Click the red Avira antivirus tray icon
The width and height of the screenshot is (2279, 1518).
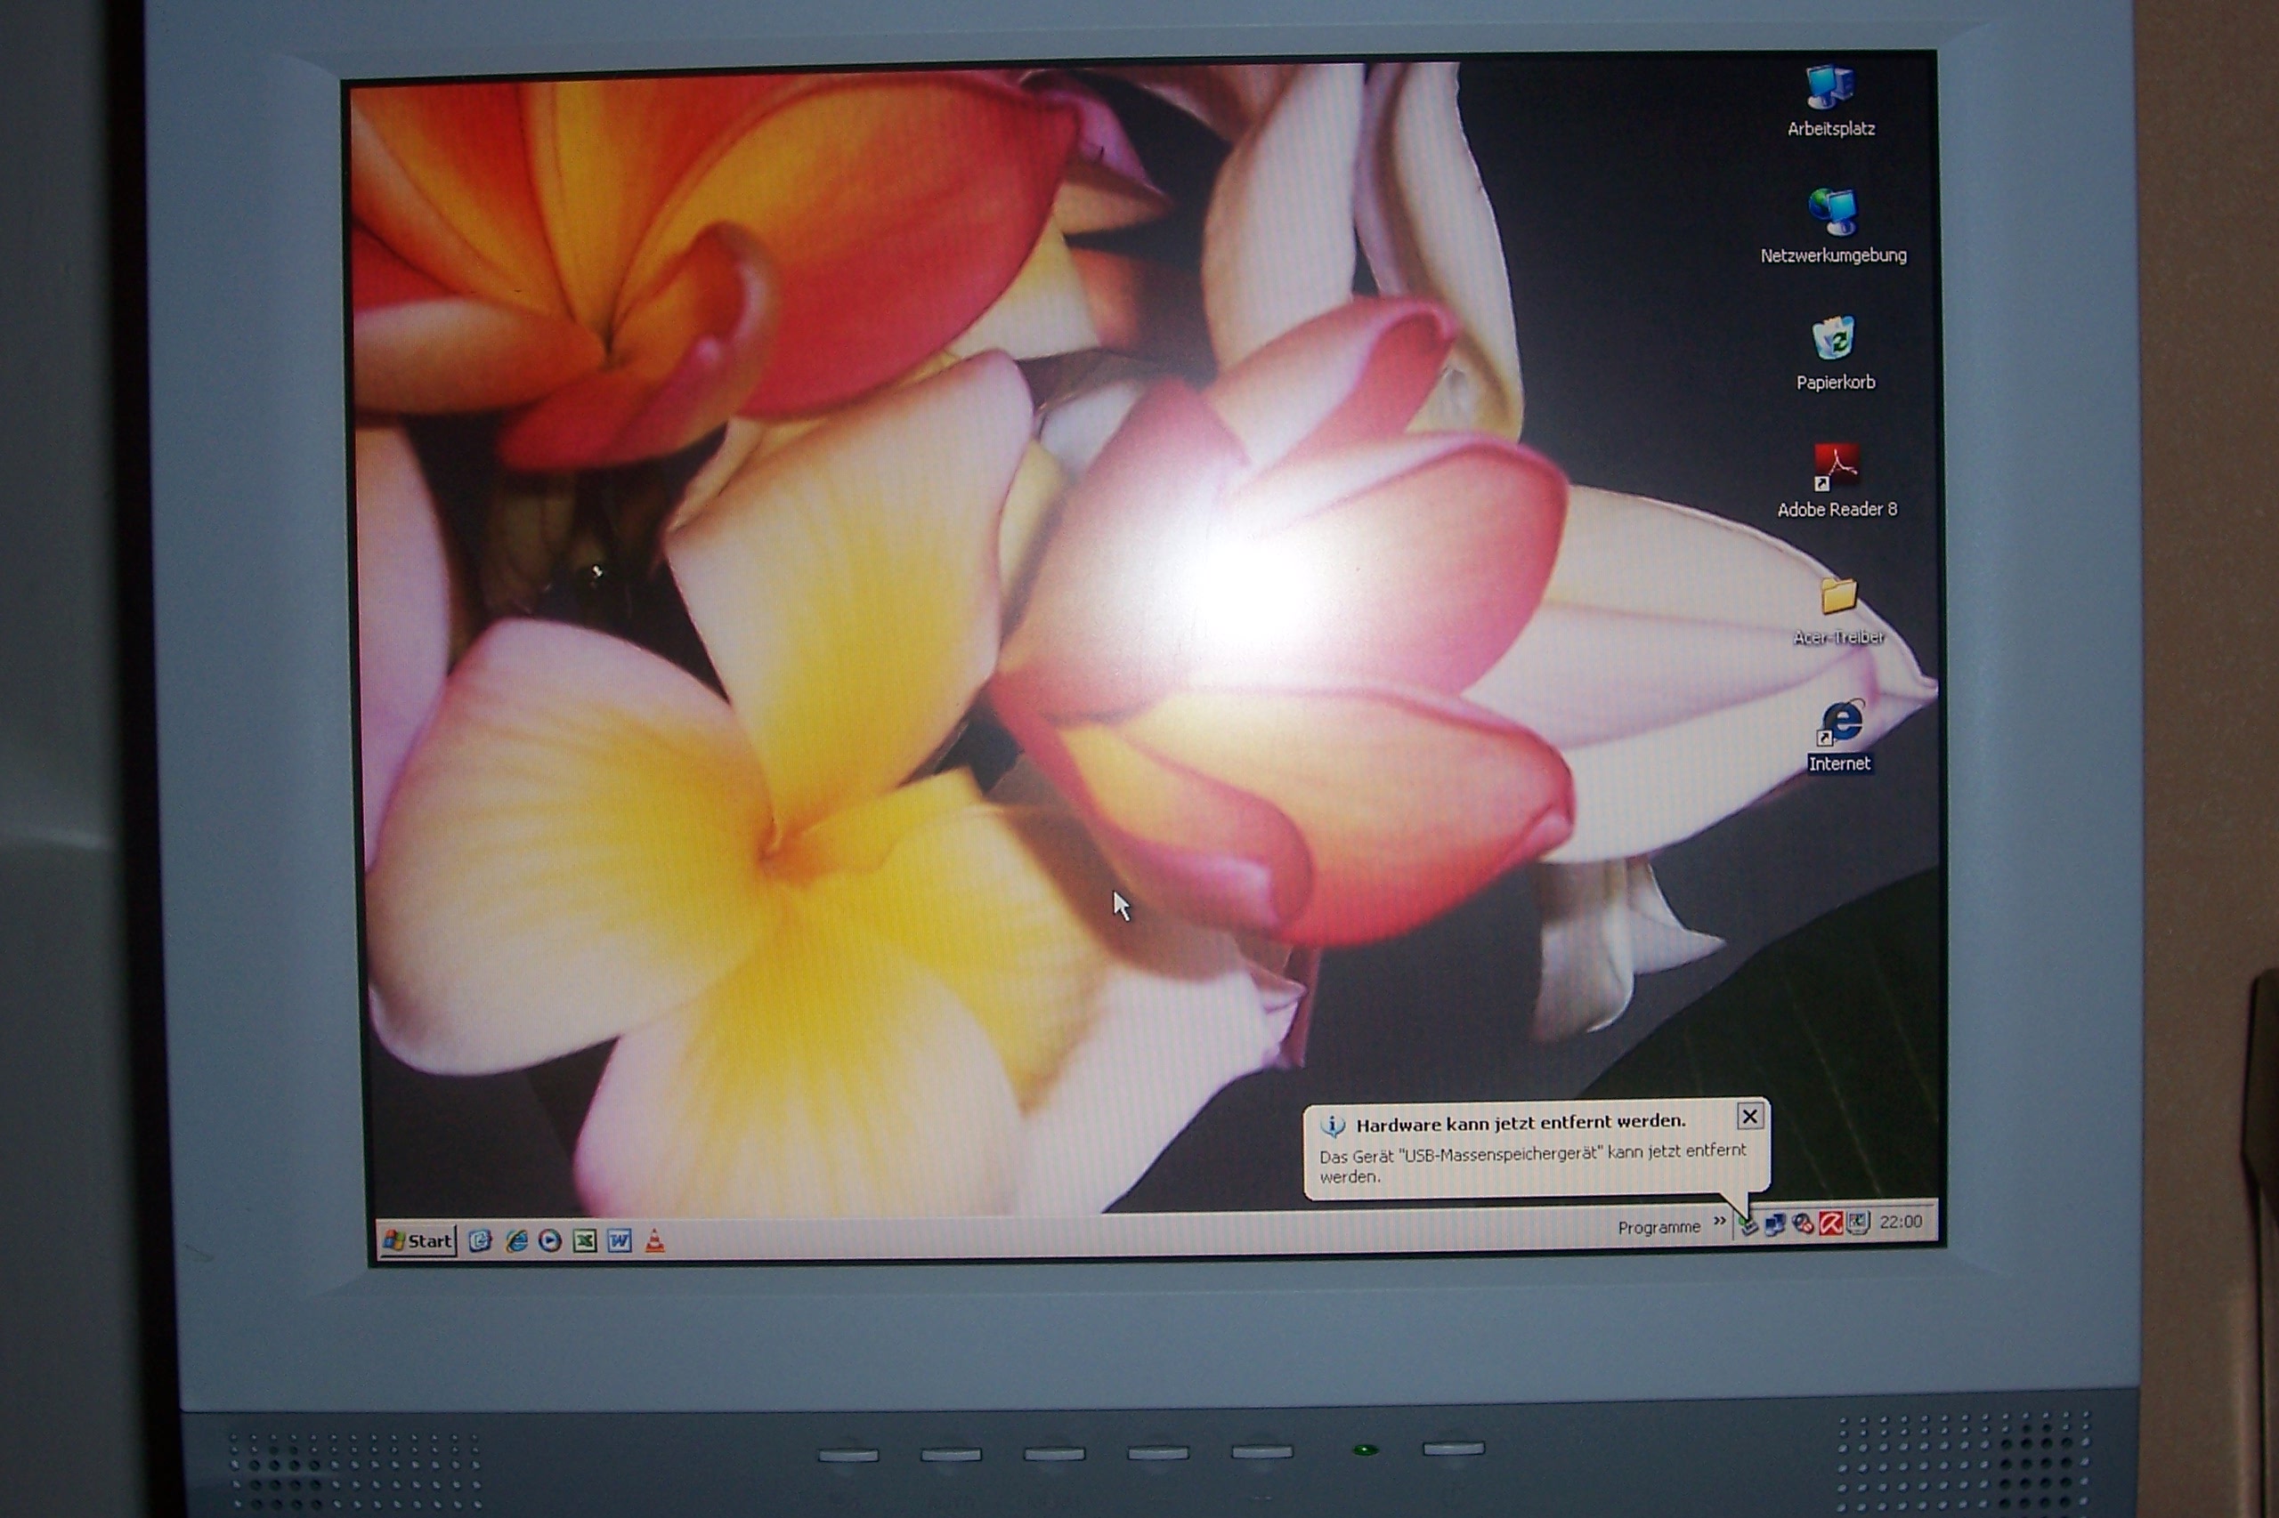(1829, 1223)
